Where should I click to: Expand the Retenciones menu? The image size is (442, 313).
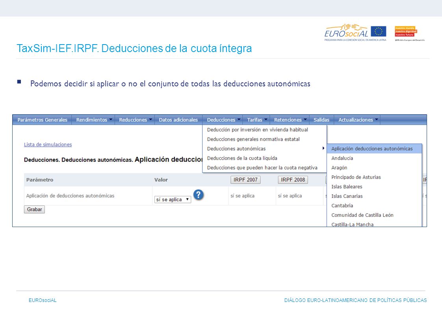tap(290, 120)
